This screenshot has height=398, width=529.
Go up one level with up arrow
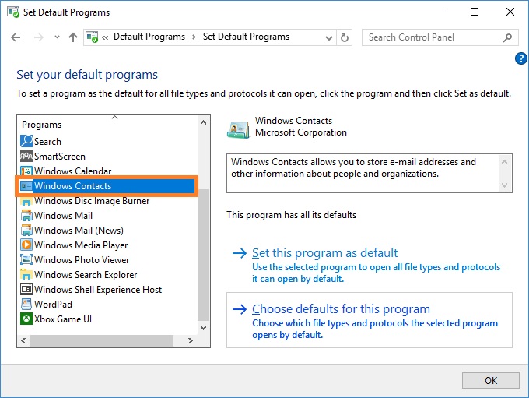coord(73,37)
